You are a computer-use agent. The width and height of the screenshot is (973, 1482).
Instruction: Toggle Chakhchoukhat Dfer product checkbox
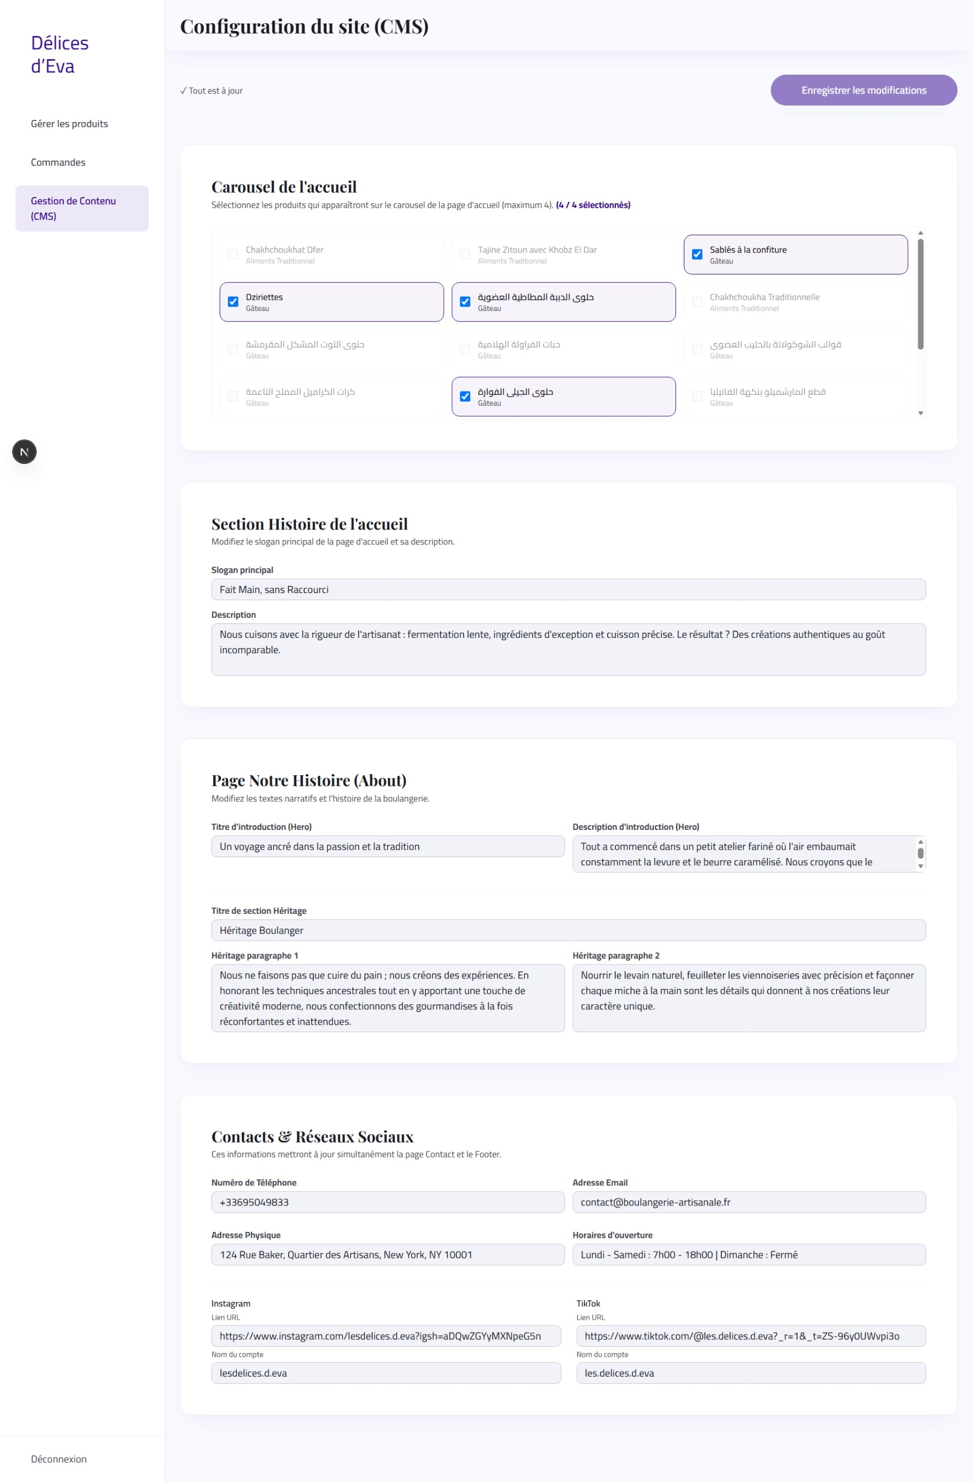tap(233, 254)
